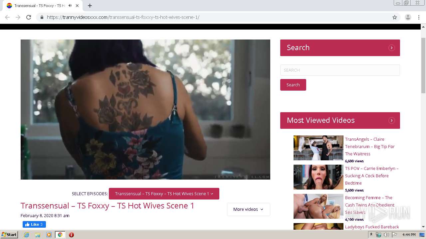Open the Ladyboys video link
426x239 pixels.
click(x=372, y=227)
